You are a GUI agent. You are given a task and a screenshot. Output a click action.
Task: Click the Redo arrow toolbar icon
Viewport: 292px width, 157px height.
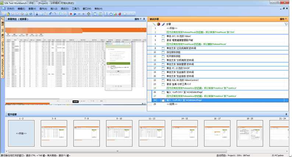coord(55,14)
